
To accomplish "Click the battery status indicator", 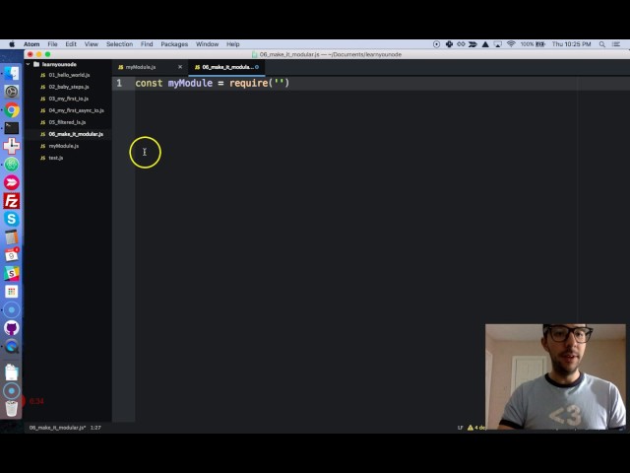I will pyautogui.click(x=533, y=44).
